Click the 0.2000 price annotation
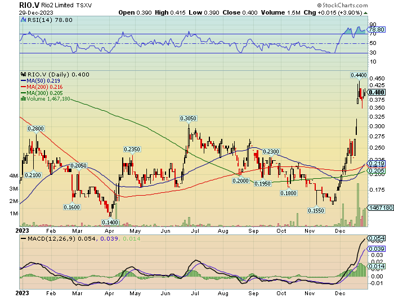 coord(240,180)
